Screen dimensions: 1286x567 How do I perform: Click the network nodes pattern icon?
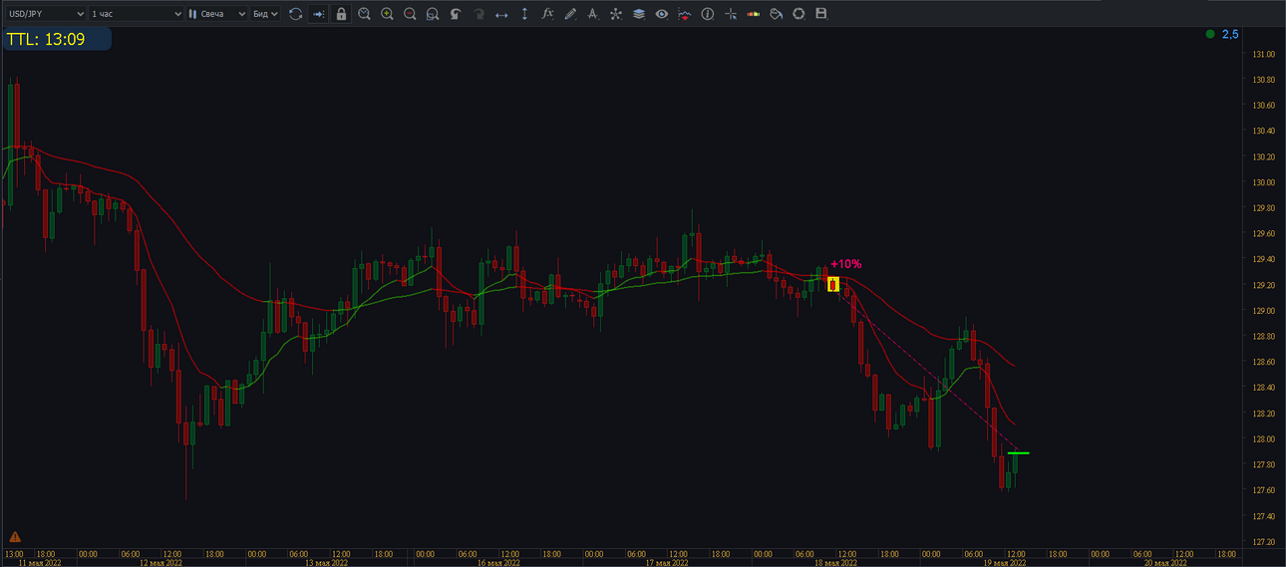[615, 14]
